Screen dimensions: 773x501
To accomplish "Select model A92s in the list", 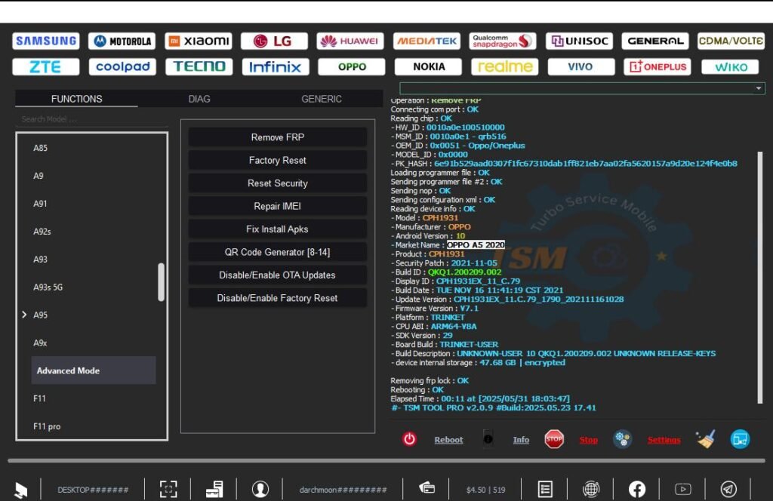I will tap(42, 232).
